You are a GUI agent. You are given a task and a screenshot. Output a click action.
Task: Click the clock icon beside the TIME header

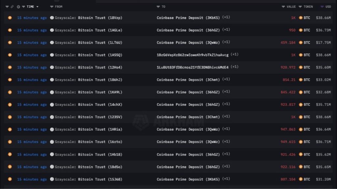click(18, 7)
